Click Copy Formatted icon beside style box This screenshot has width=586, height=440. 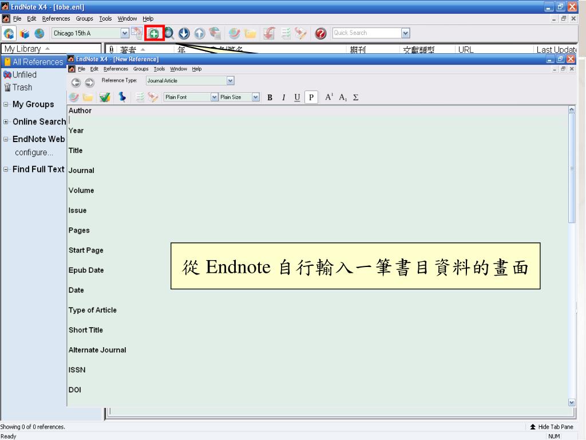137,33
